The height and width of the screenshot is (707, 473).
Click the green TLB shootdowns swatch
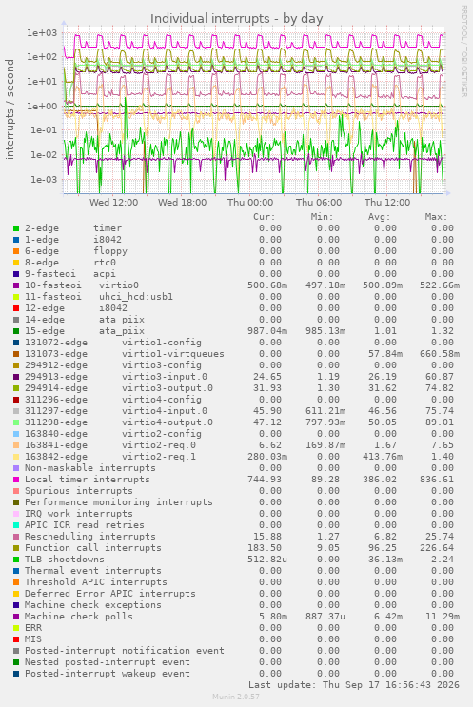pos(16,560)
